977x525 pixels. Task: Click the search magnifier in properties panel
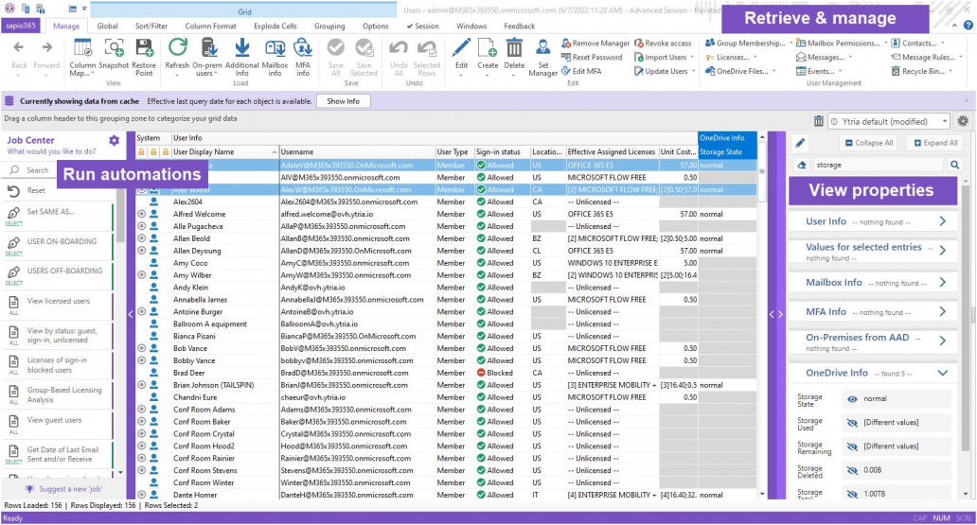(954, 165)
